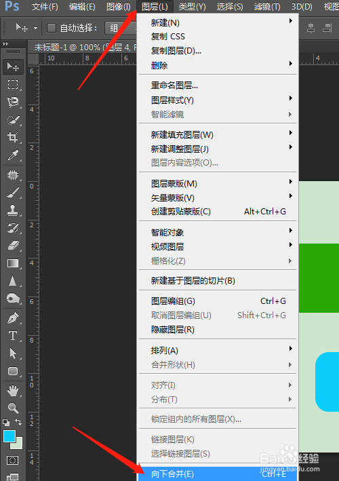Select the History Brush tool

click(x=13, y=228)
